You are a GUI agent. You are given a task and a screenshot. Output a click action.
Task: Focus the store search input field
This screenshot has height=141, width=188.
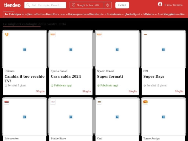[x=45, y=5]
